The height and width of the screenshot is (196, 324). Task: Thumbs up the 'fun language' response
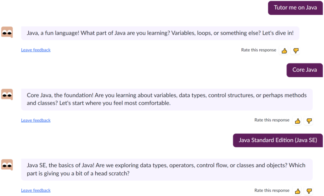284,51
